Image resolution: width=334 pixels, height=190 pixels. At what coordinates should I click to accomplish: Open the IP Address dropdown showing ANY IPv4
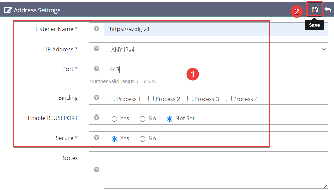coord(216,49)
